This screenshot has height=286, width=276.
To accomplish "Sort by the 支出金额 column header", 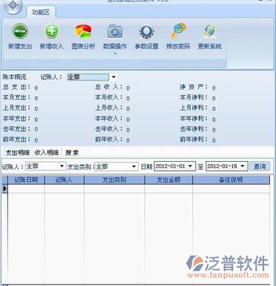I will coord(169,180).
